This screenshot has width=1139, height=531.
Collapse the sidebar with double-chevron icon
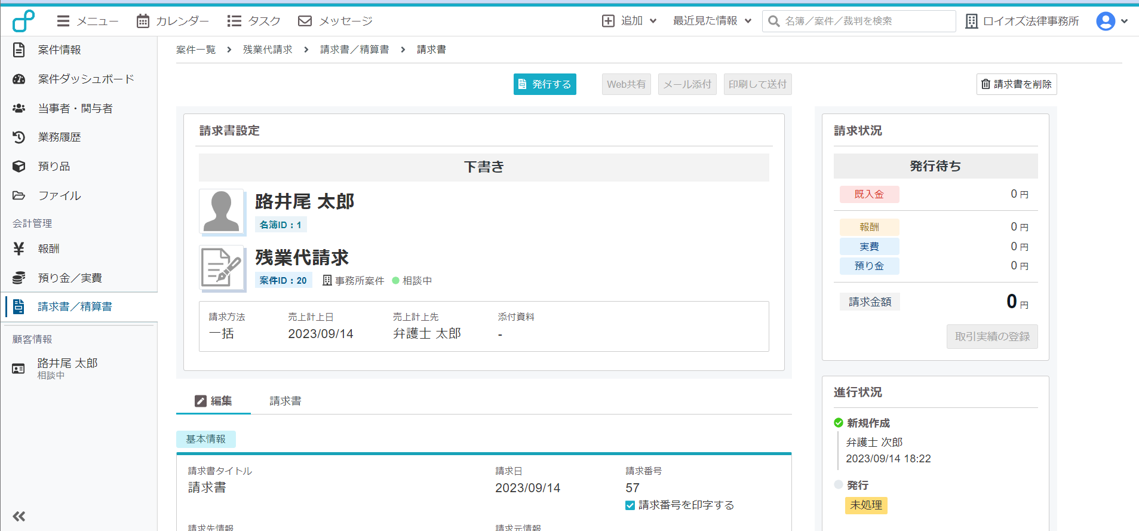(x=19, y=517)
